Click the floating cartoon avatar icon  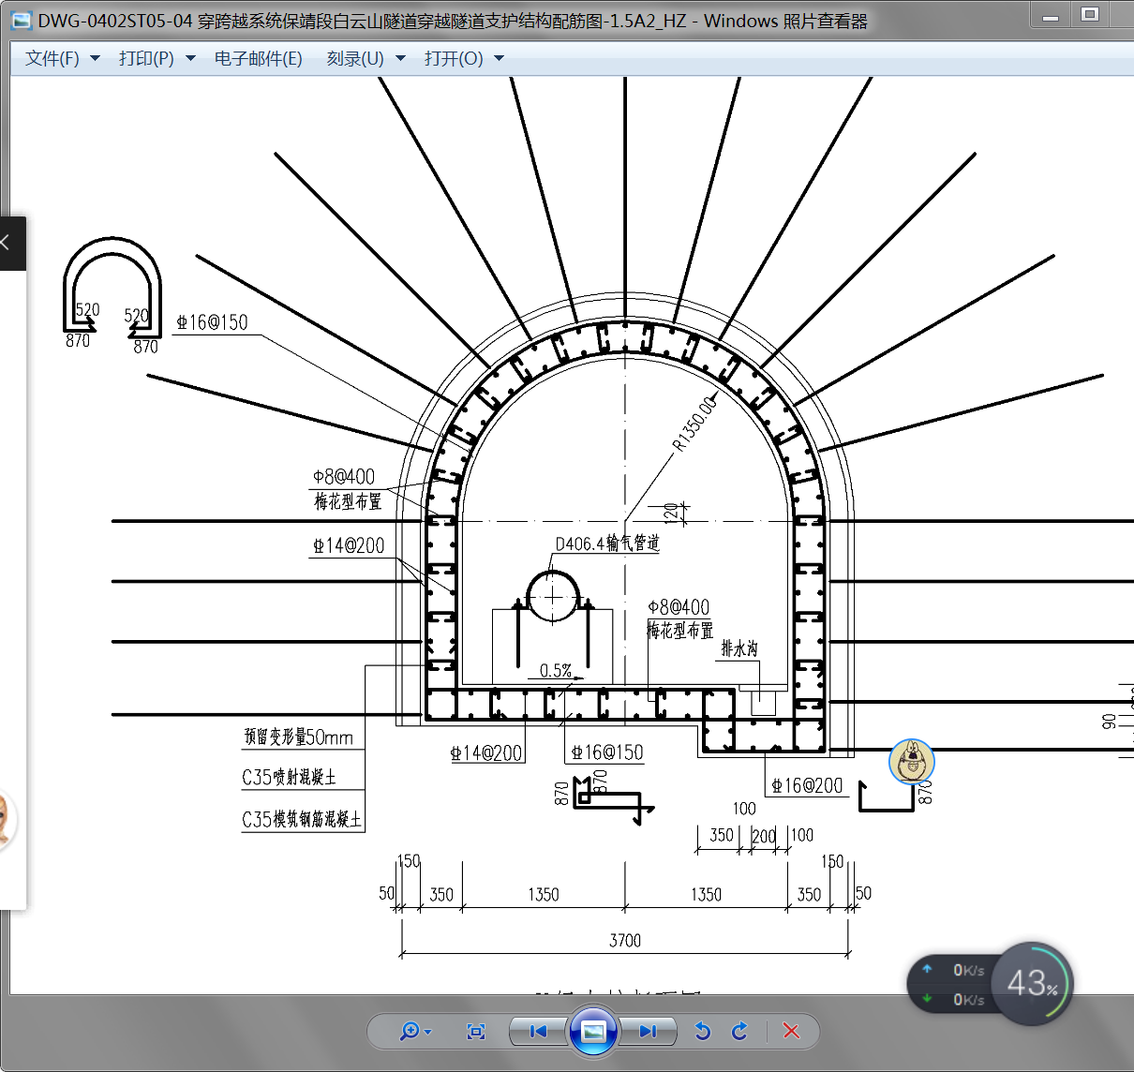(911, 761)
